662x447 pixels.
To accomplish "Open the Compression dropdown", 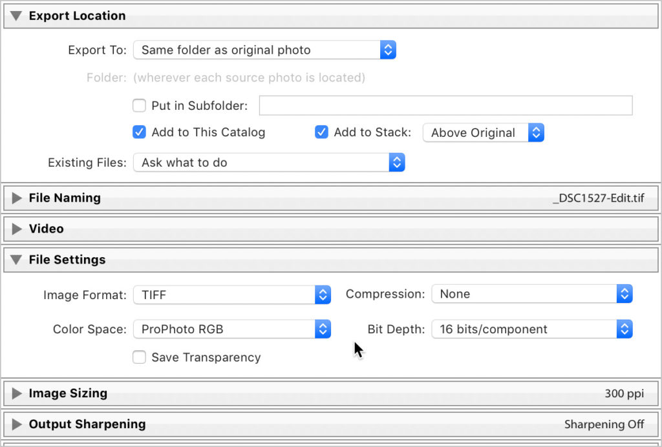I will pos(532,294).
